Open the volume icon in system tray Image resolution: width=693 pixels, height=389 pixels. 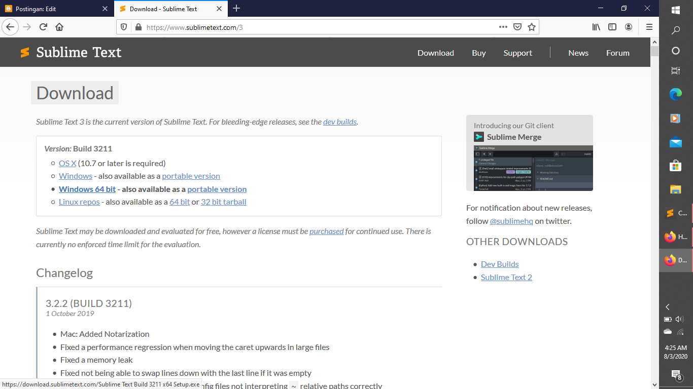680,319
